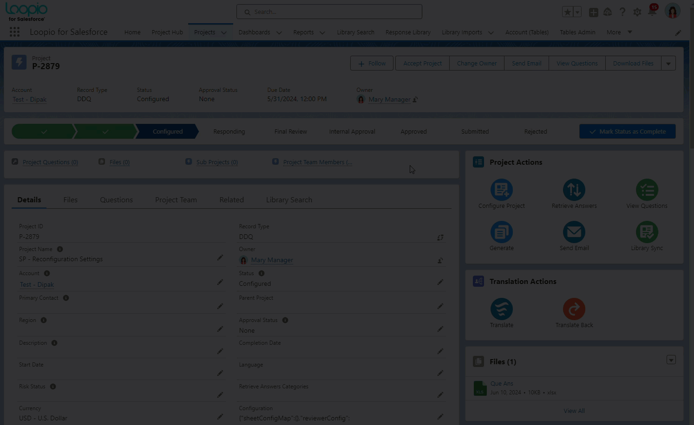This screenshot has width=694, height=425.
Task: Open Favorites list dropdown arrow
Action: [x=577, y=12]
